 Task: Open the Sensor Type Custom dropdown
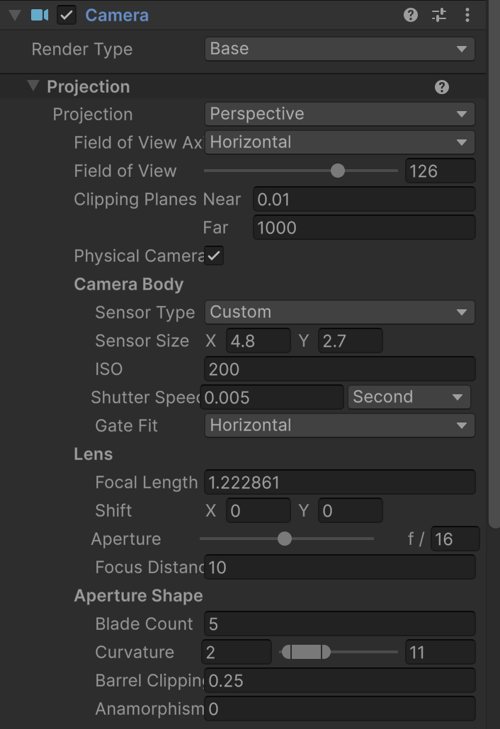[x=339, y=312]
